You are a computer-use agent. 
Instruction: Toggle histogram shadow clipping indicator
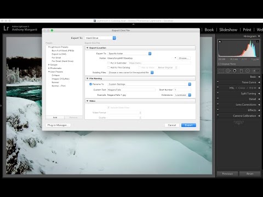tap(220, 42)
